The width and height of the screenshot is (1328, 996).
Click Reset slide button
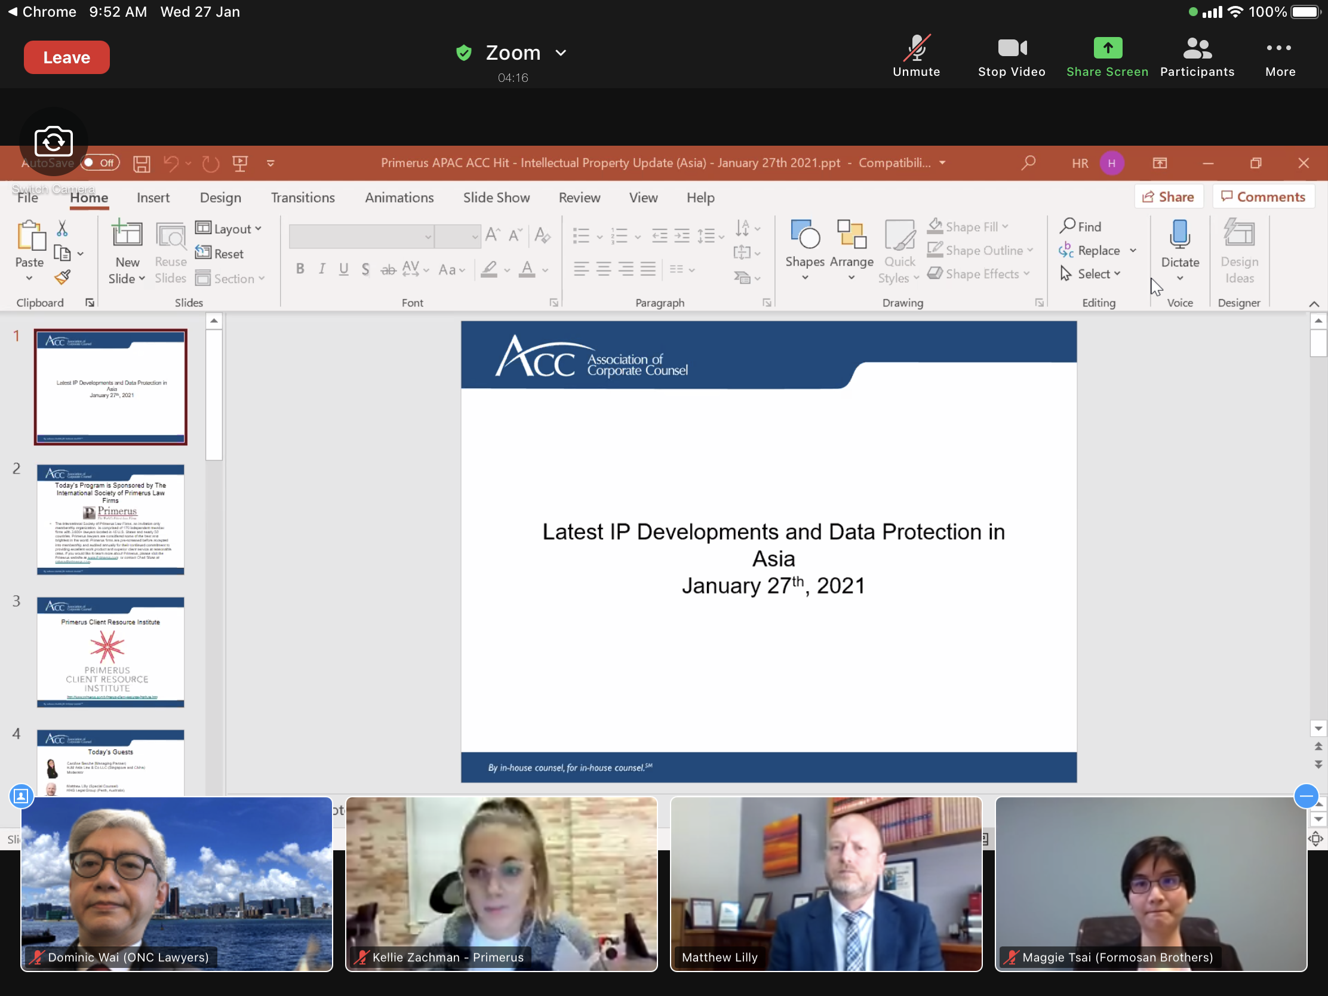pyautogui.click(x=220, y=253)
